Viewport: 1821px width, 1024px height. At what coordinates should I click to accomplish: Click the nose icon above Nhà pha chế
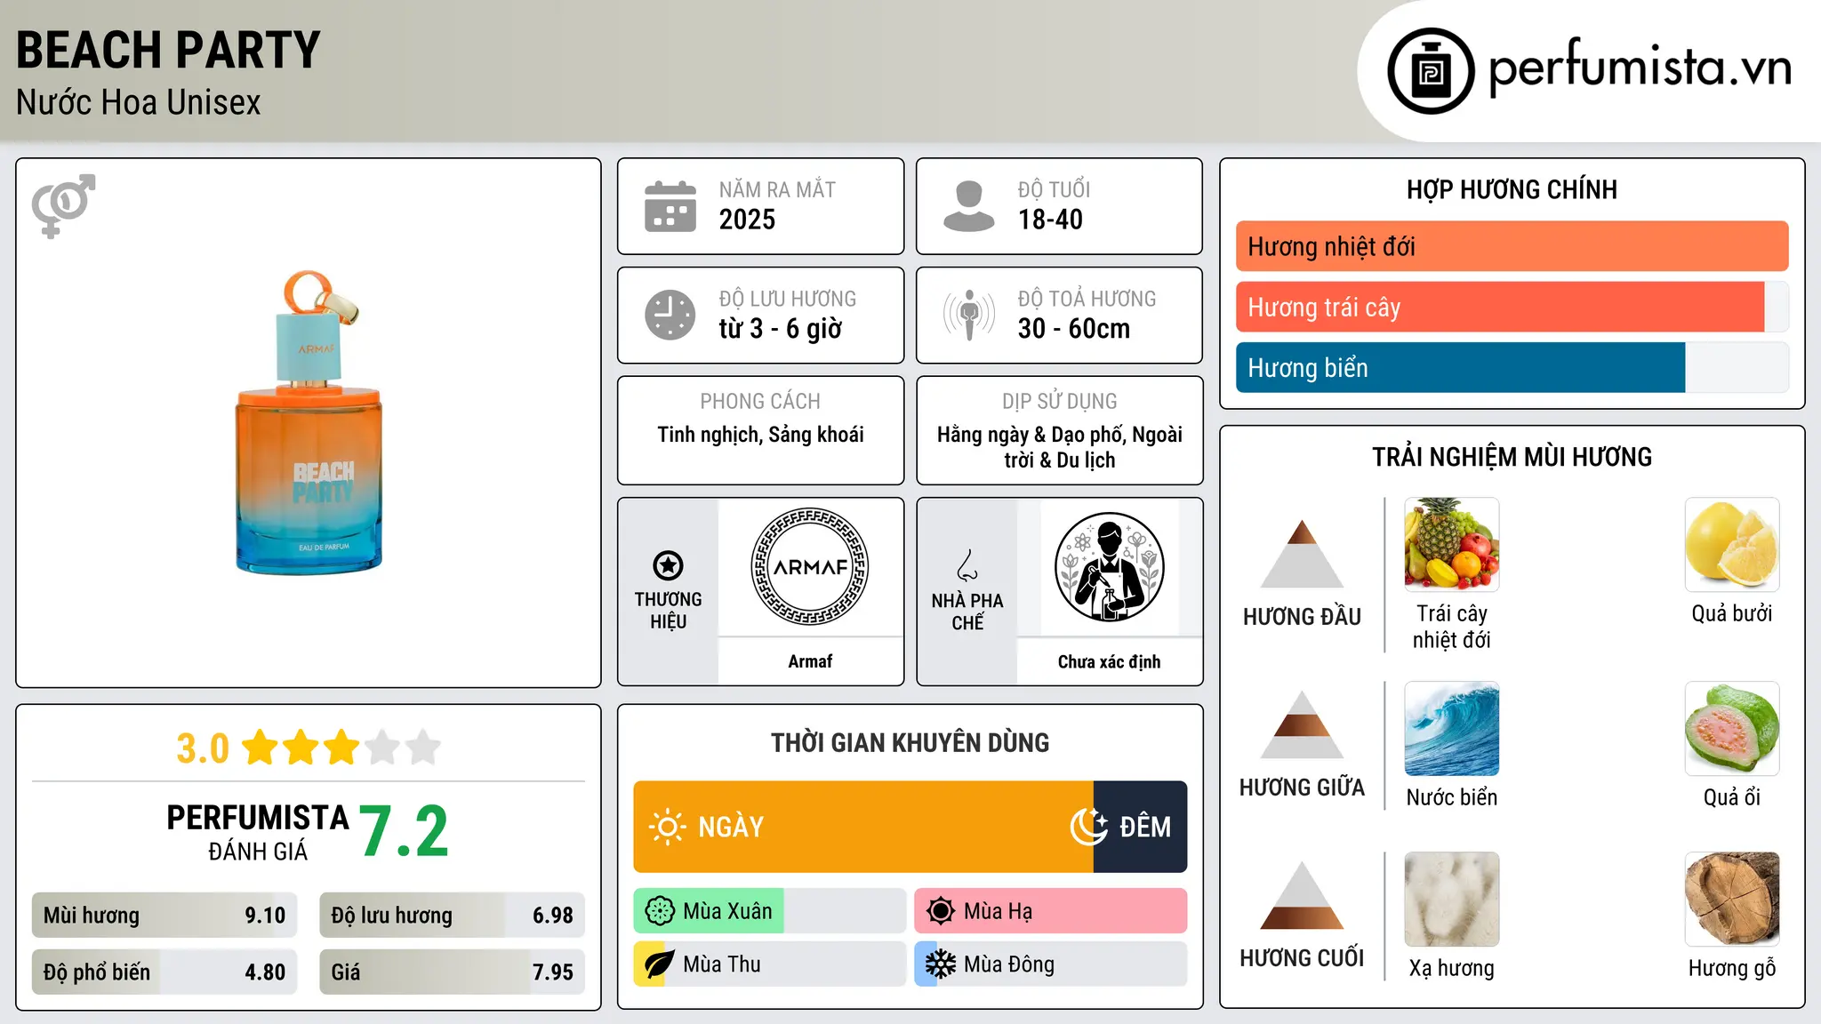pyautogui.click(x=967, y=565)
